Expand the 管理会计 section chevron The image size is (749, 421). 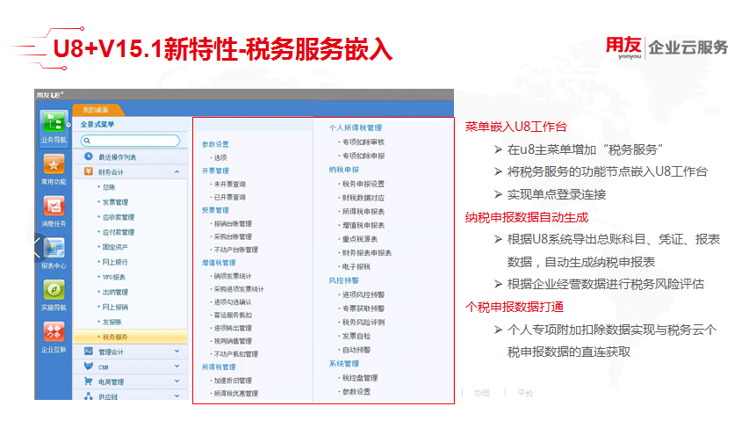[x=176, y=352]
